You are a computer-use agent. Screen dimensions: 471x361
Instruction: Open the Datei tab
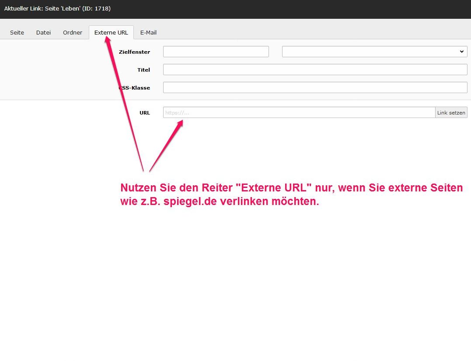pyautogui.click(x=43, y=32)
